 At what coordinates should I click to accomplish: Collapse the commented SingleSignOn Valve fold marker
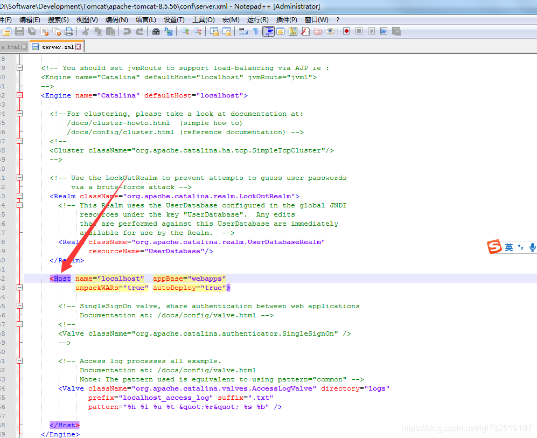[20, 324]
